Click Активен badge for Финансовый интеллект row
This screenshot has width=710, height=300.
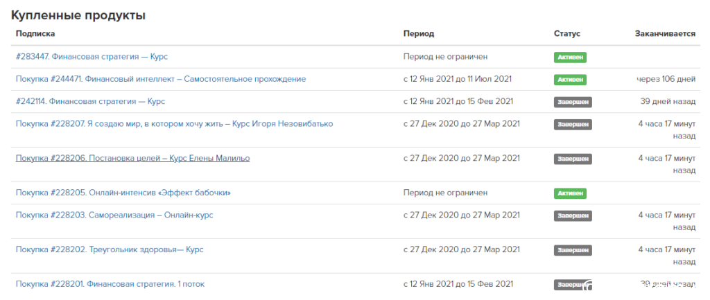coord(570,80)
